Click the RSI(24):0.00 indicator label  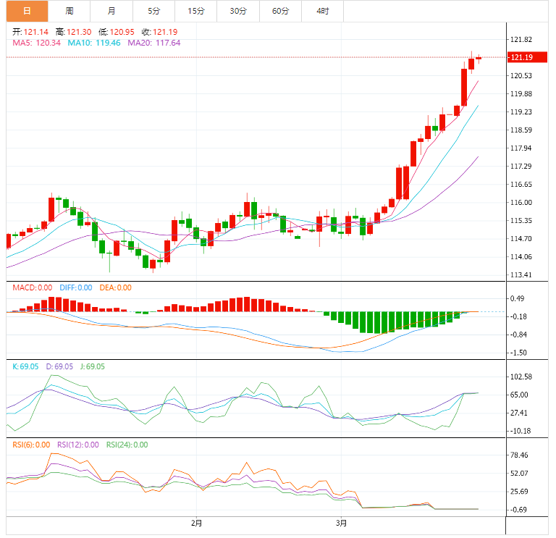coord(127,445)
